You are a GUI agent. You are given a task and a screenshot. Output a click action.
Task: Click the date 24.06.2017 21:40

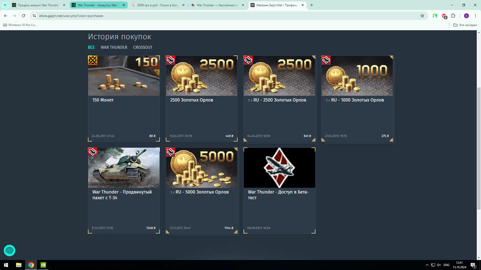point(103,136)
